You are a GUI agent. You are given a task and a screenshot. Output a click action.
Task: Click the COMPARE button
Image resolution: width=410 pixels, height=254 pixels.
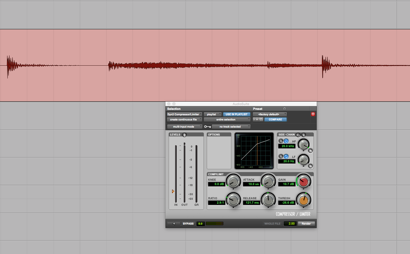click(x=275, y=120)
